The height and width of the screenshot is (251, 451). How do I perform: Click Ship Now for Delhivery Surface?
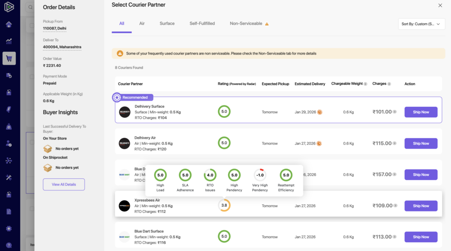[x=421, y=112]
